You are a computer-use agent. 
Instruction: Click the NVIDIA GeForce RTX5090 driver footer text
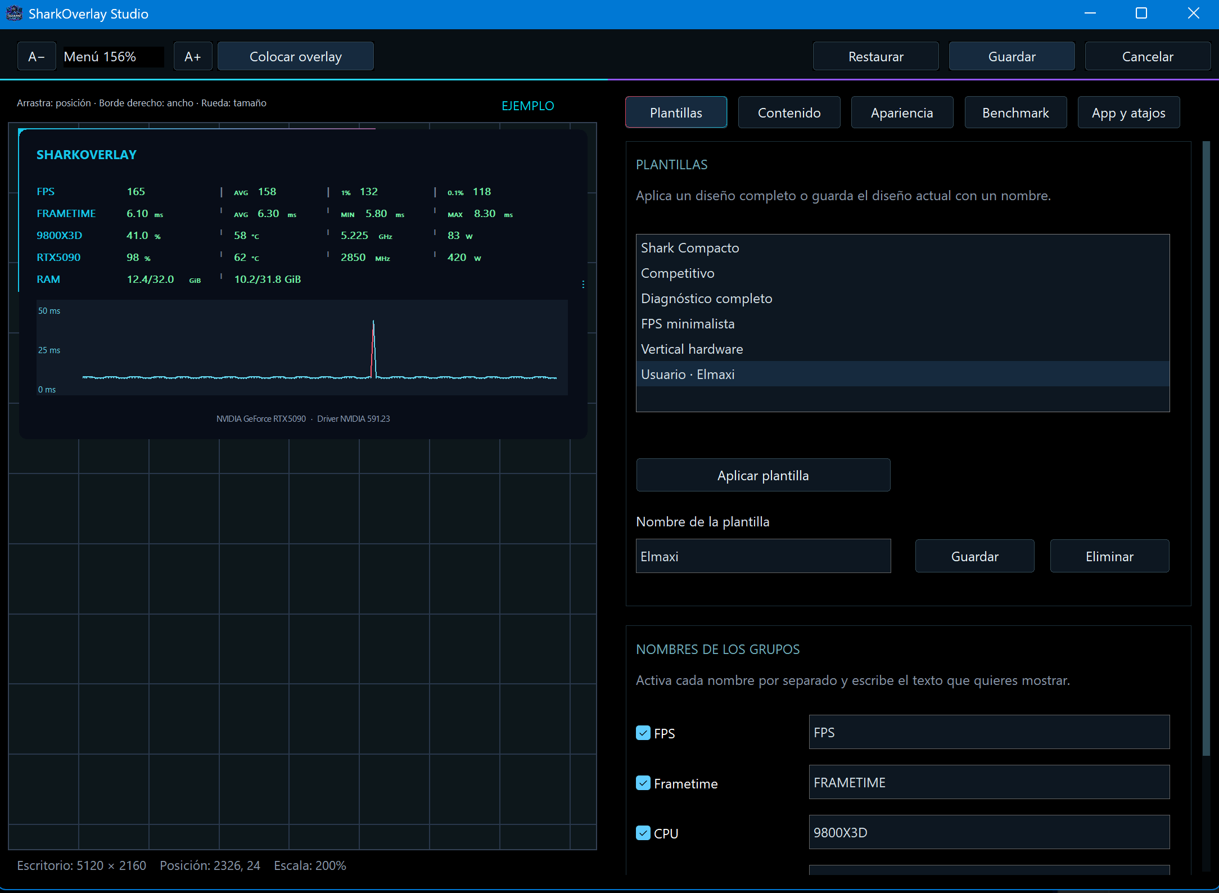303,418
